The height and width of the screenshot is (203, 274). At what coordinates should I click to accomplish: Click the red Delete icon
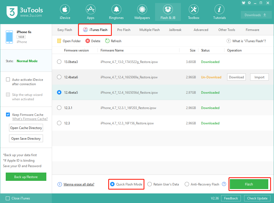[x=88, y=41]
